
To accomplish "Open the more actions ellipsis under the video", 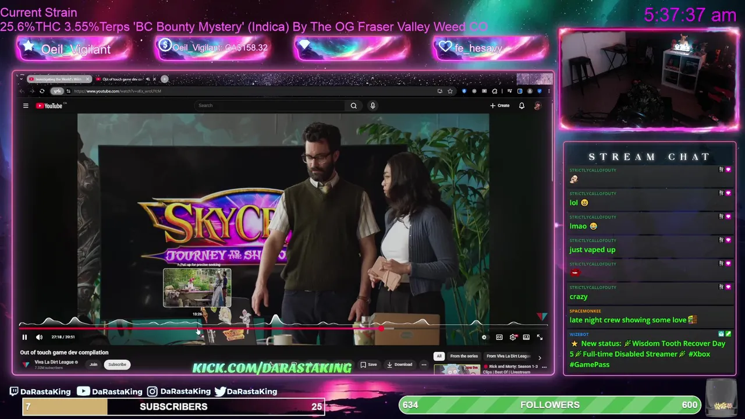I will (x=424, y=364).
